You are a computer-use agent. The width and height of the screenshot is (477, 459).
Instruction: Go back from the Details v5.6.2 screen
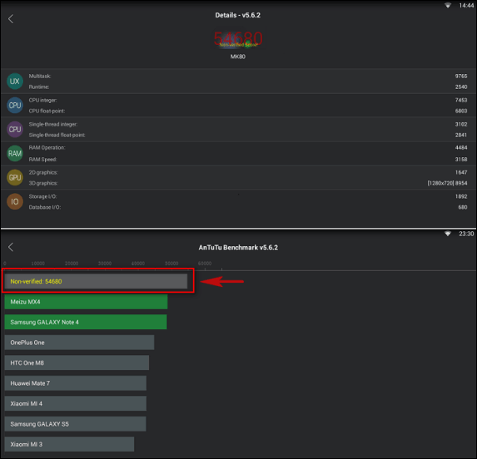pyautogui.click(x=11, y=19)
